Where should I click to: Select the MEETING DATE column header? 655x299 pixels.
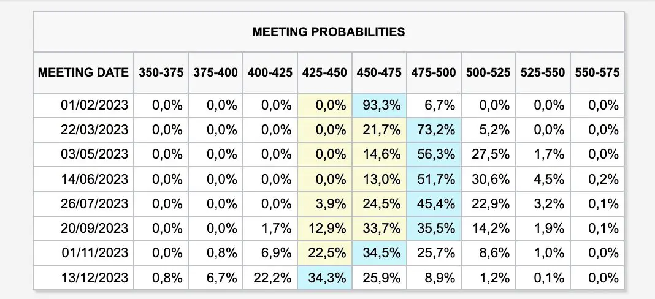pos(83,72)
